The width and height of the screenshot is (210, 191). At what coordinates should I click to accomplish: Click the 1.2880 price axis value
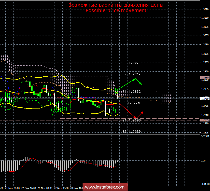pyautogui.click(x=205, y=80)
